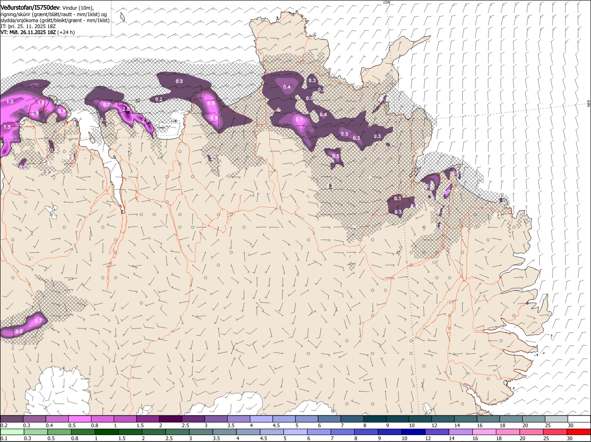The width and height of the screenshot is (591, 442).
Task: Click the Veðurstofan/IS750dev title text
Action: [30, 7]
